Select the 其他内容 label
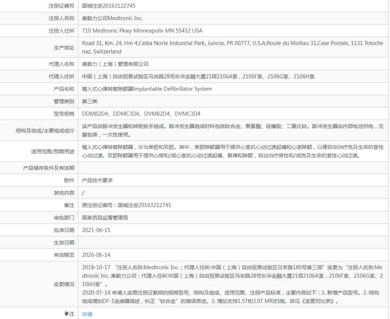Screen dimensions: 390x319 [x=64, y=193]
